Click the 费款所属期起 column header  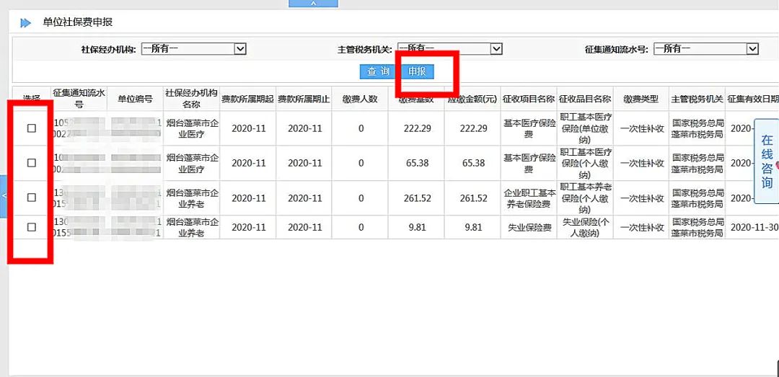point(248,99)
